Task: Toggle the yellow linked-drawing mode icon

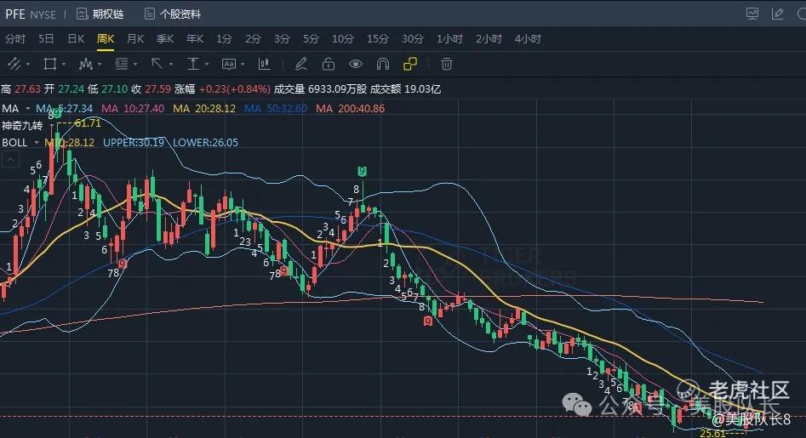Action: click(410, 64)
